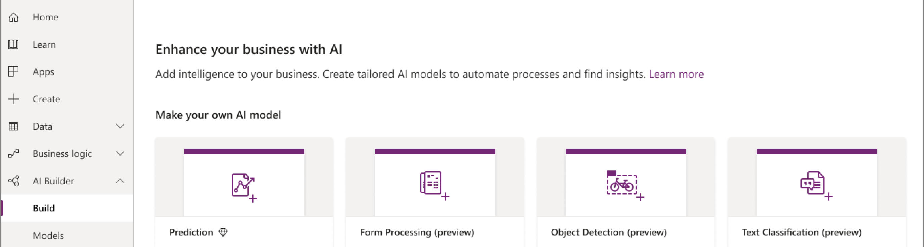Expand the Data menu chevron

click(x=120, y=126)
